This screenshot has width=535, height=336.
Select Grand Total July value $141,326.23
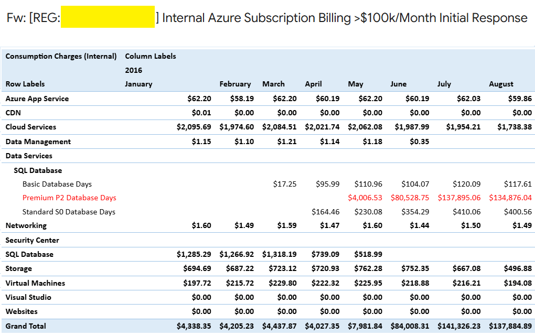459,326
